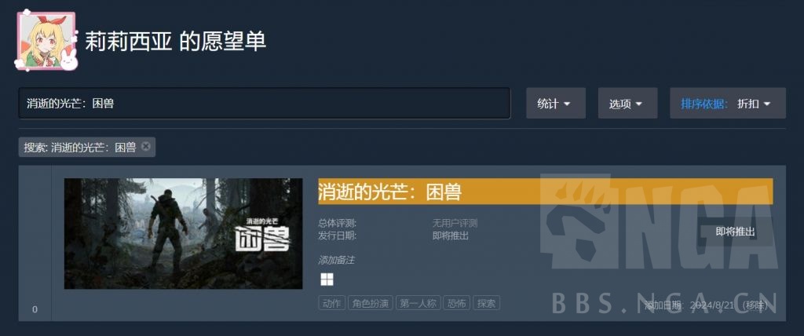Click the user avatar of 莉莉西亚
The width and height of the screenshot is (804, 336).
point(46,41)
